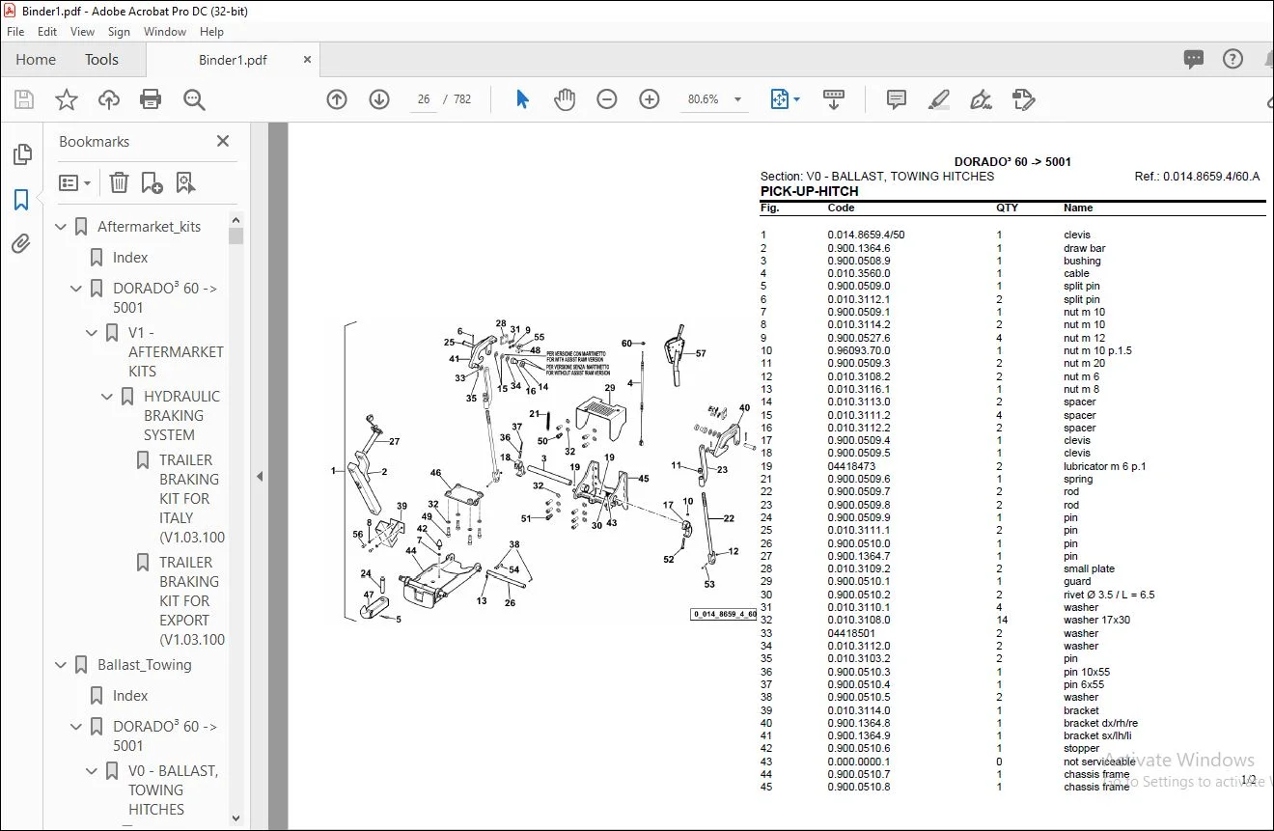Click the 'draw bar' part name

pos(1085,248)
